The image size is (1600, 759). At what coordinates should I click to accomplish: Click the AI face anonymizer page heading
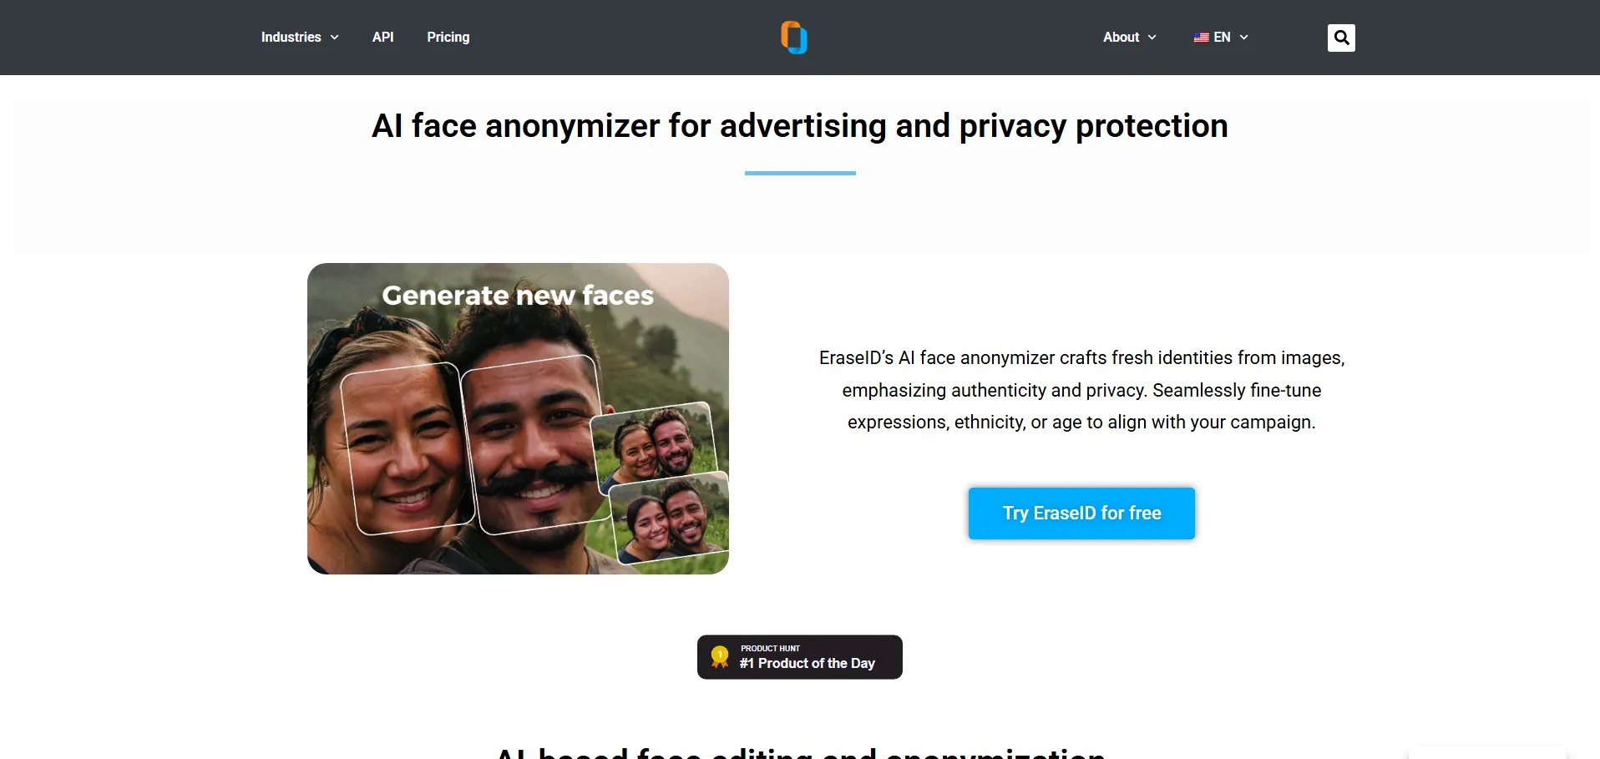click(x=800, y=126)
